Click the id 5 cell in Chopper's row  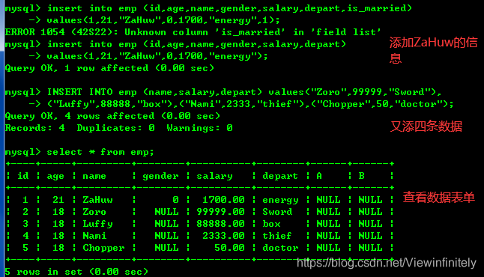pyautogui.click(x=25, y=248)
